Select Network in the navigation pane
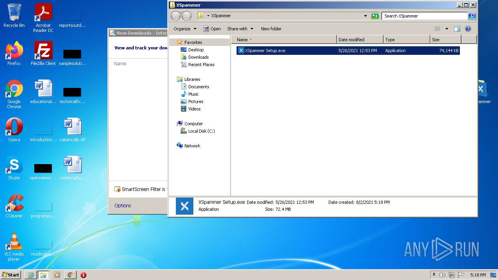Screen dimensions: 498x280 [192, 146]
